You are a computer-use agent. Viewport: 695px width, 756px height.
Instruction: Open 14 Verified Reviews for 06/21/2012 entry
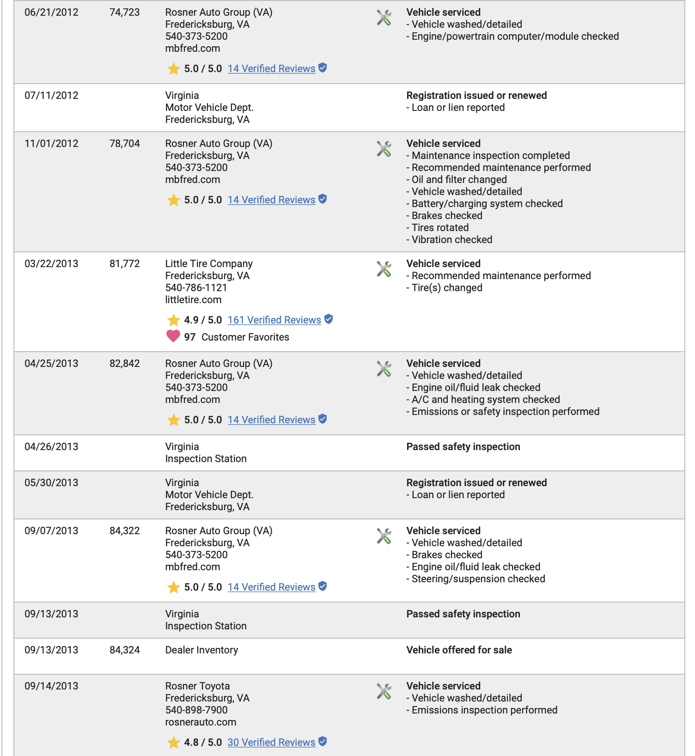click(x=272, y=68)
